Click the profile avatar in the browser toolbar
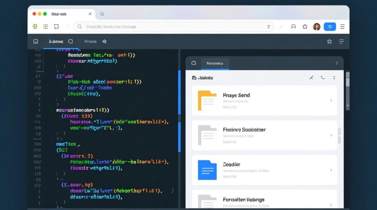The width and height of the screenshot is (377, 210). point(317,27)
